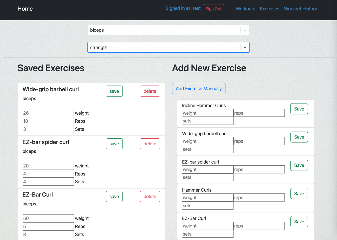This screenshot has height=240, width=337.
Task: Save the EZ-bar spider curl suggestion
Action: click(x=299, y=165)
